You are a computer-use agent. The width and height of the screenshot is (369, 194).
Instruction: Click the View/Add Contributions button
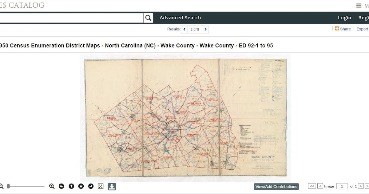(x=276, y=186)
